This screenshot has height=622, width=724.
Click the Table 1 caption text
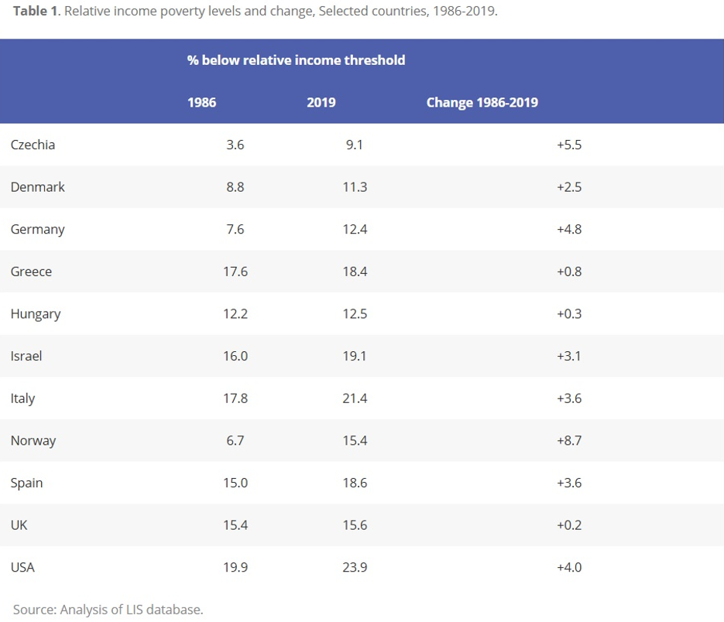click(x=255, y=12)
